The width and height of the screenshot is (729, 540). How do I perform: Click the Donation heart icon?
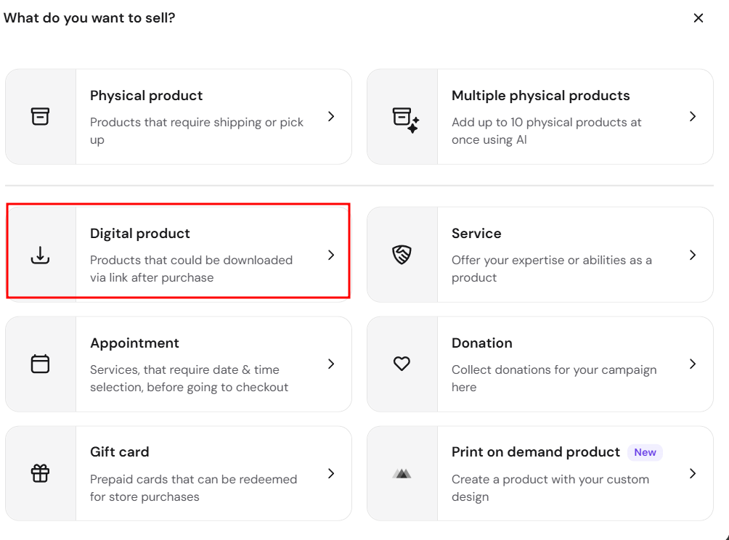tap(402, 364)
